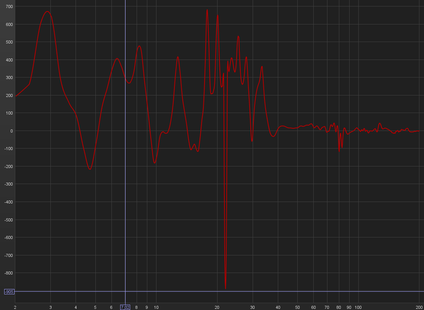Click the 0 label on vertical axis
This screenshot has height=310, width=424.
click(11, 131)
